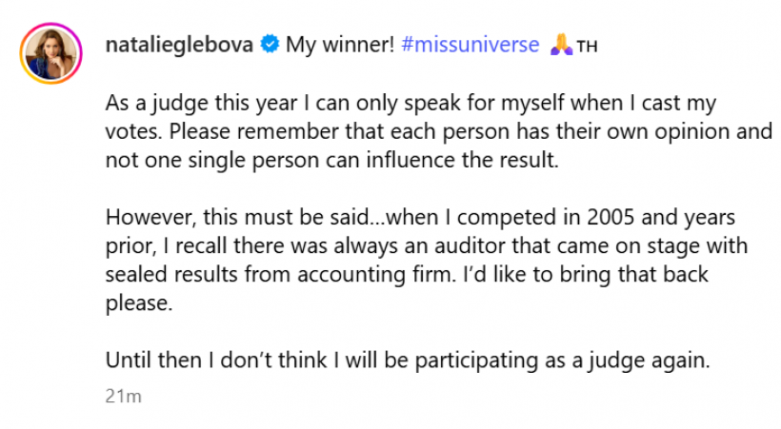
Task: Click the line beginning "Until then"
Action: click(408, 361)
